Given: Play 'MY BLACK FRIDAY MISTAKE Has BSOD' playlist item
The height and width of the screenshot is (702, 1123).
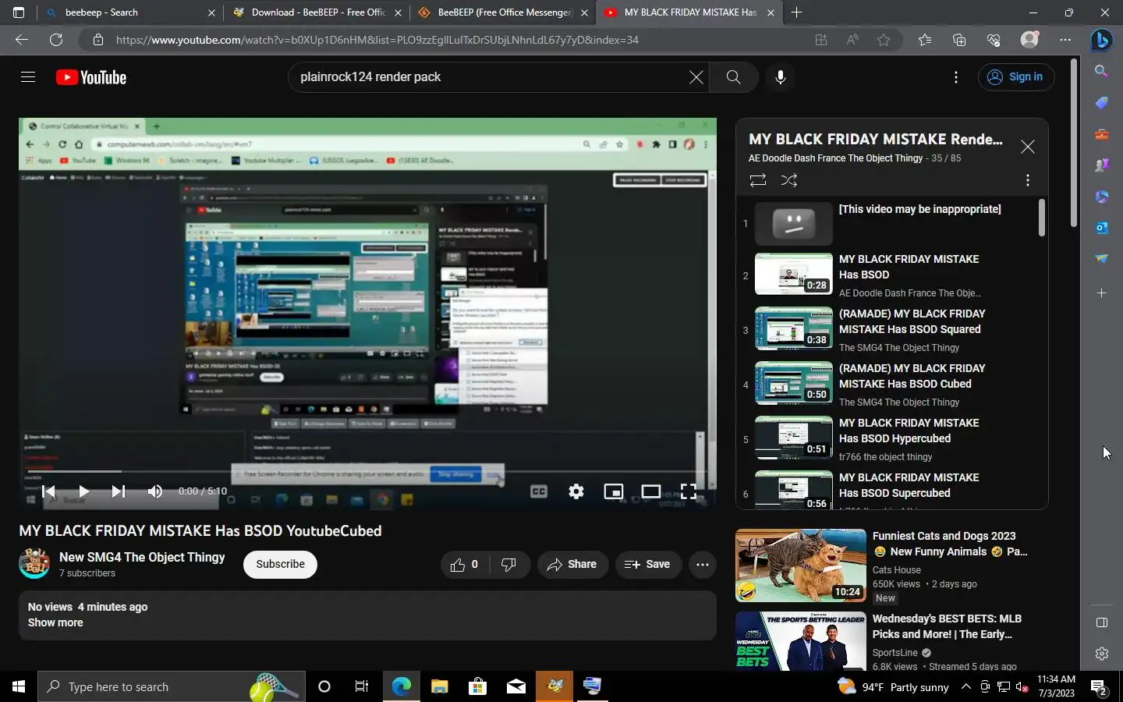Looking at the screenshot, I should click(x=891, y=275).
